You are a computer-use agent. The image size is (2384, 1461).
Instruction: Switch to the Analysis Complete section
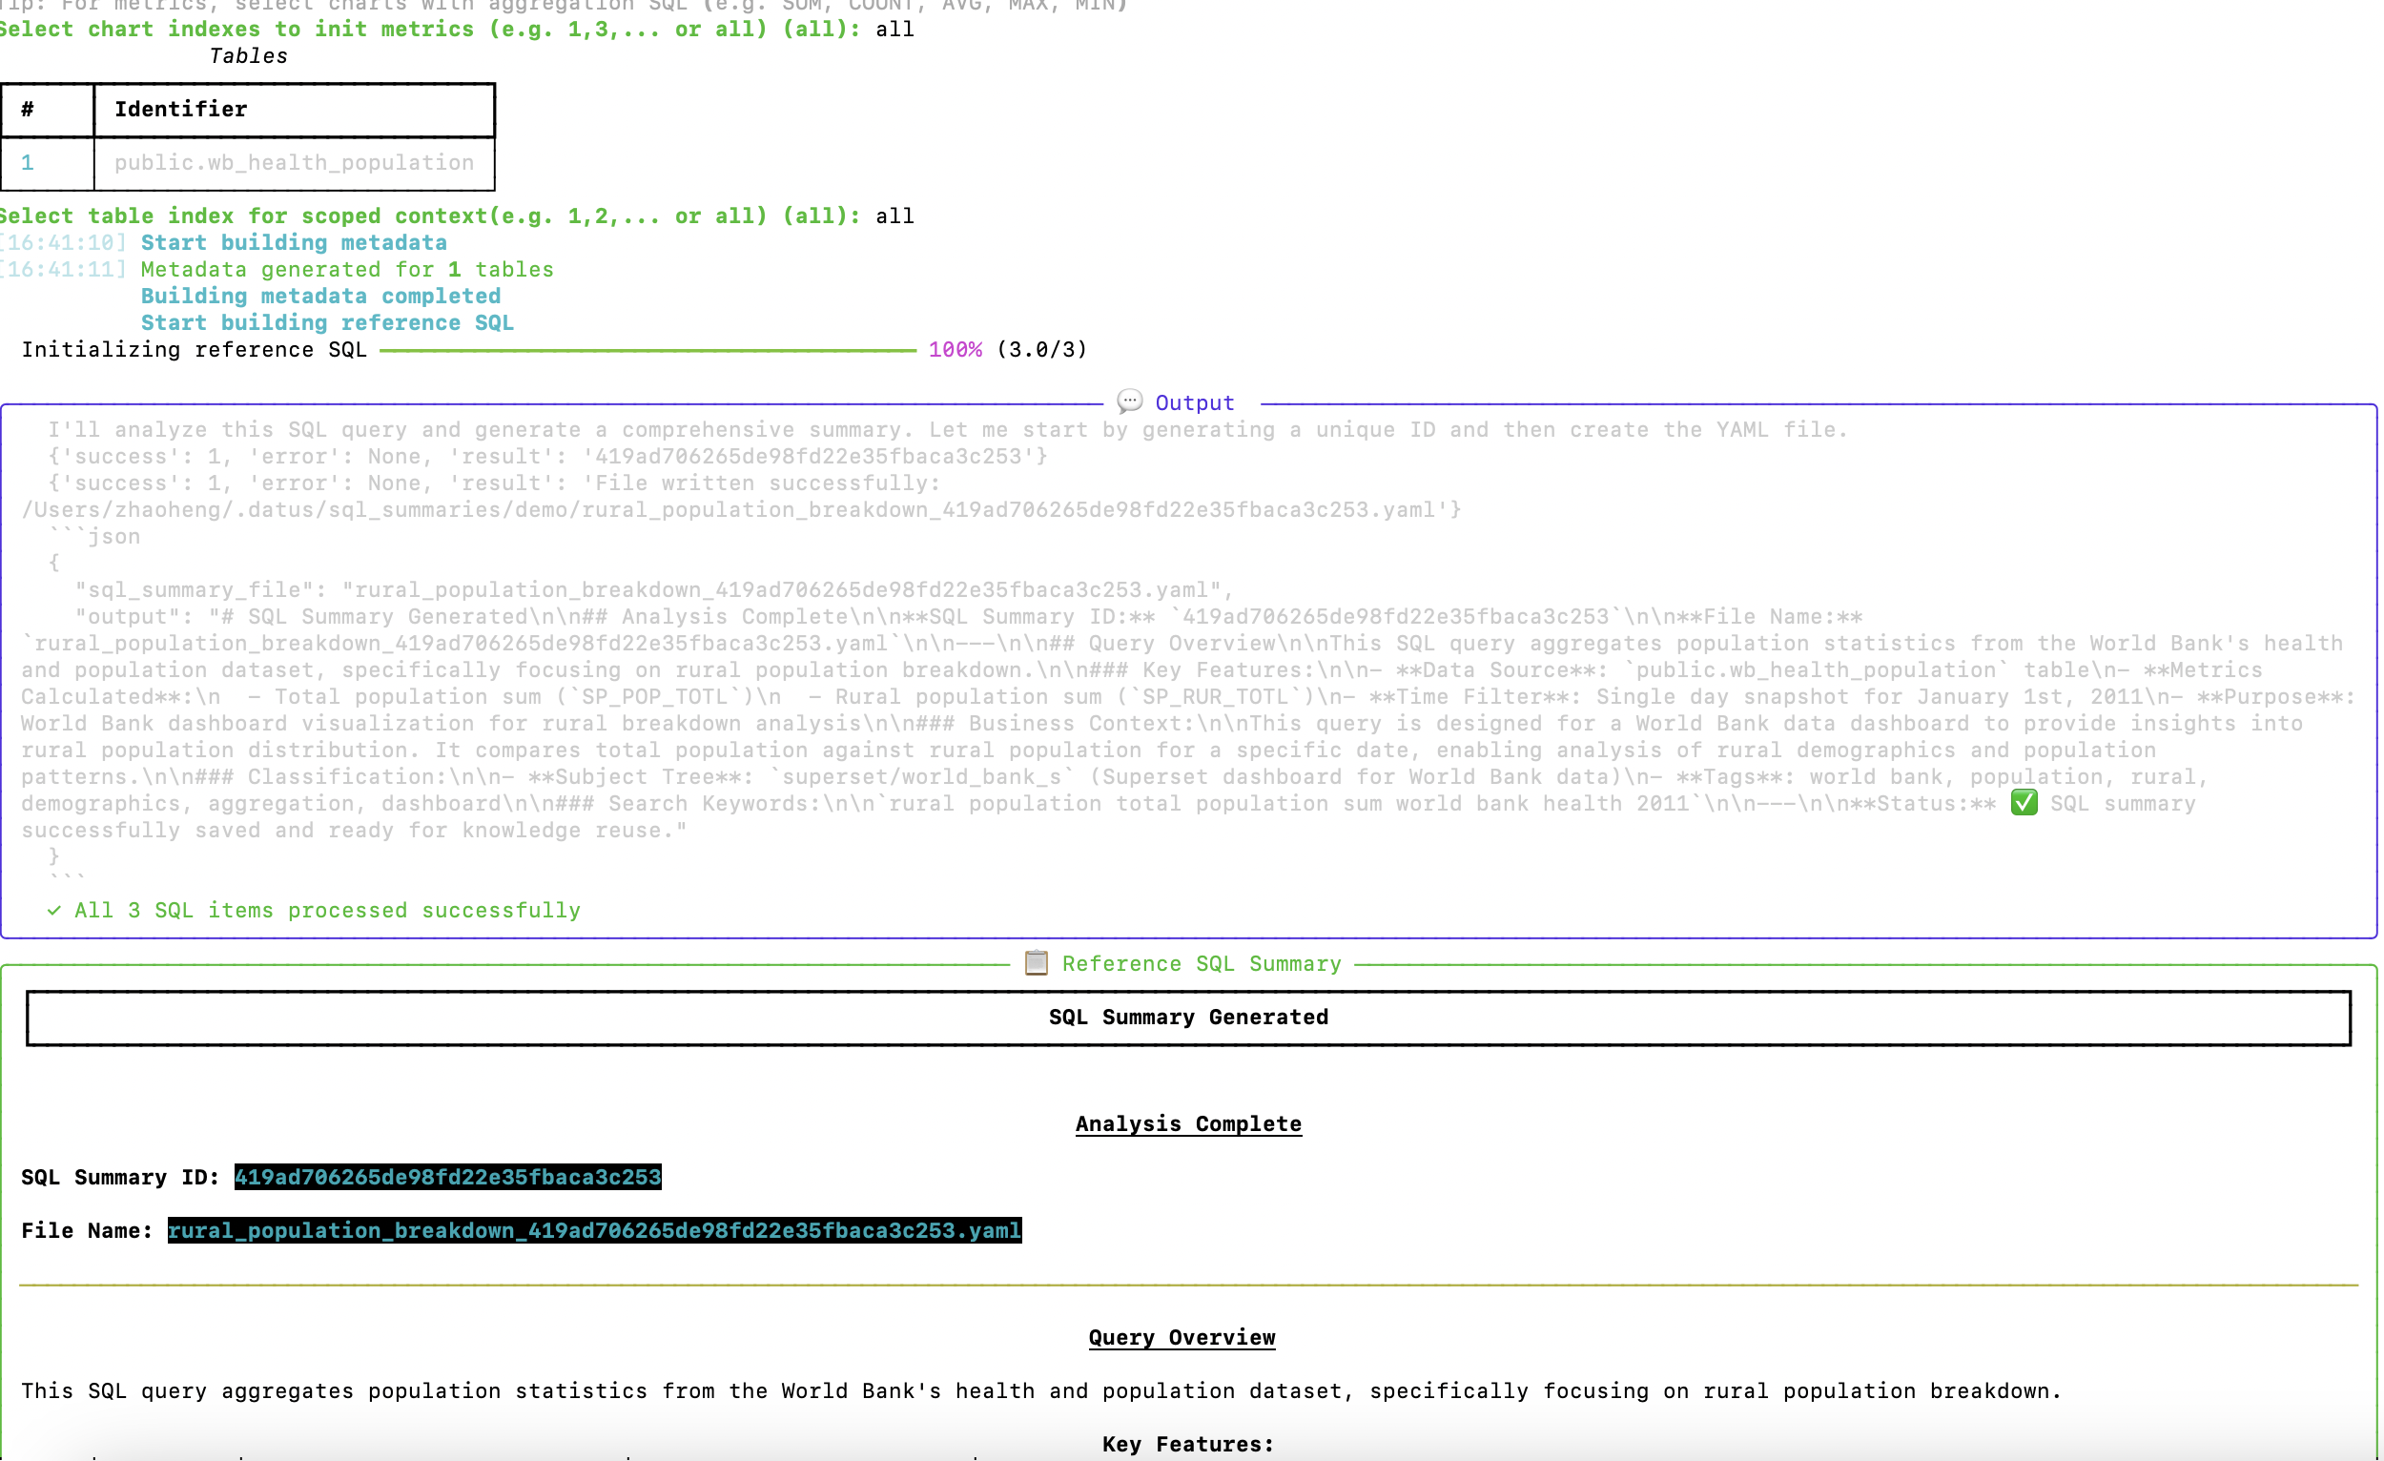(1188, 1123)
